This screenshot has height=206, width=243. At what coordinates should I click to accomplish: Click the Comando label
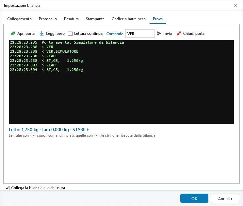(x=115, y=34)
